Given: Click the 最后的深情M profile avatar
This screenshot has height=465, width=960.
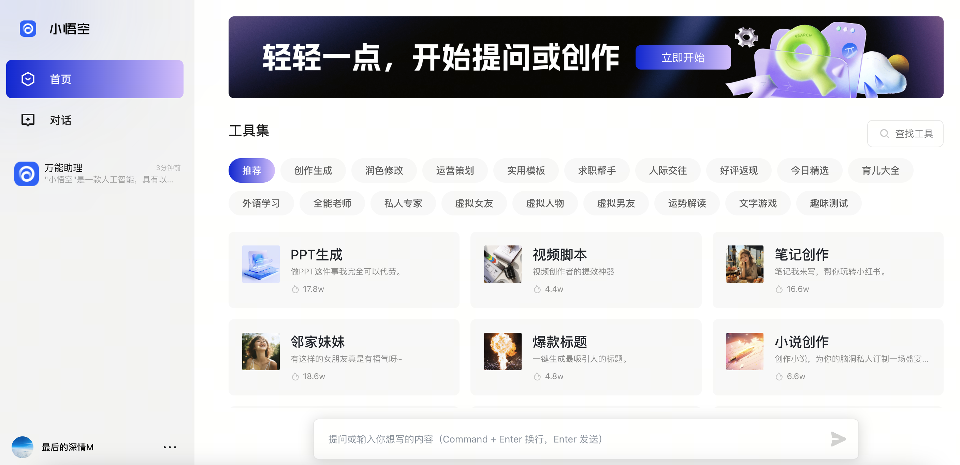Looking at the screenshot, I should pos(23,447).
